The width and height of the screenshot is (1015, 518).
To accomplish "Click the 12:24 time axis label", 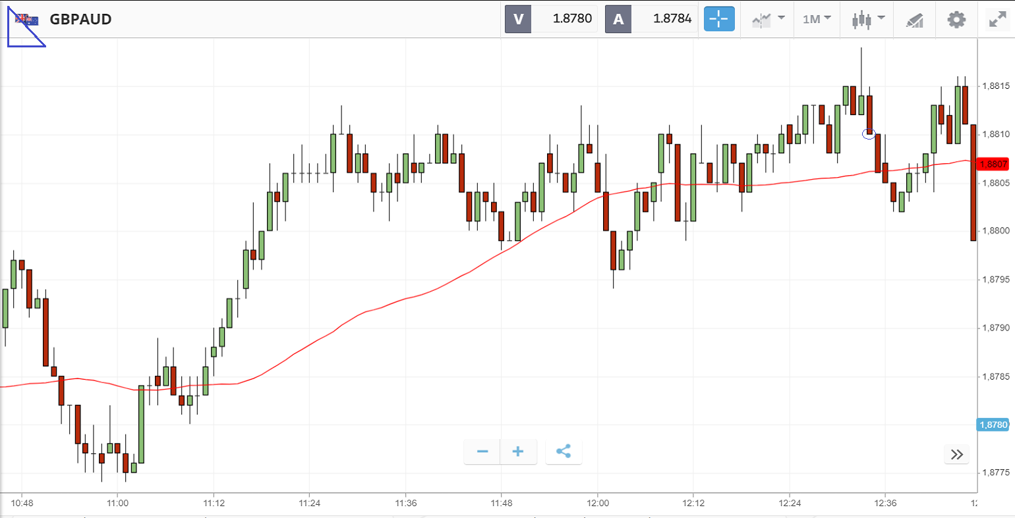I will [x=789, y=504].
